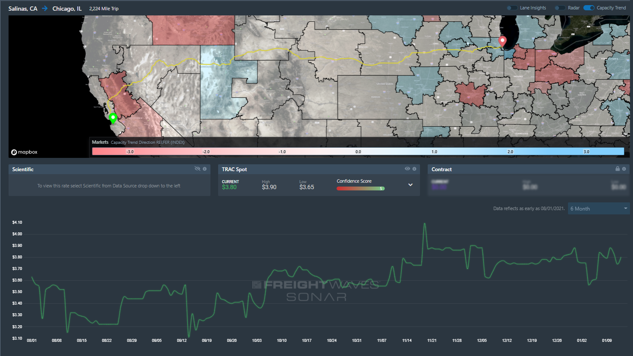This screenshot has width=633, height=356.
Task: Click the $3.10 y-axis label
Action: coord(17,338)
